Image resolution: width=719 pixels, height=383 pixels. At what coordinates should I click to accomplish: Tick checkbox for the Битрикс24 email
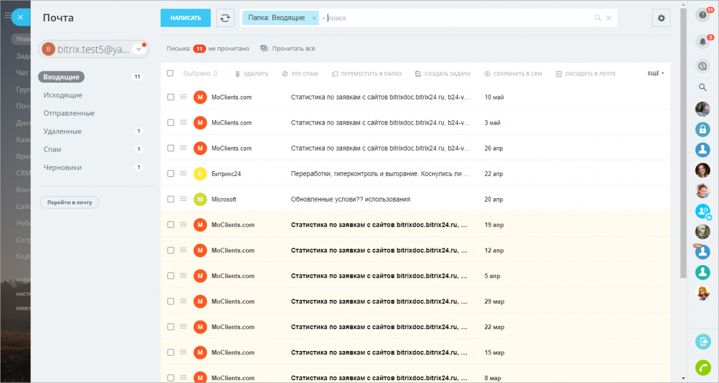(171, 174)
